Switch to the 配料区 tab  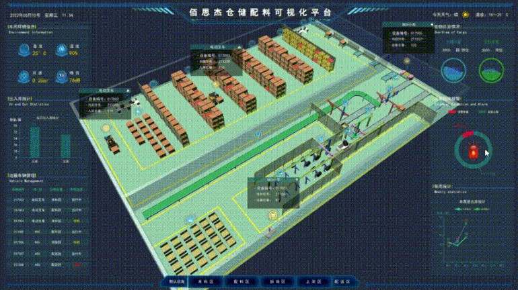(x=241, y=282)
